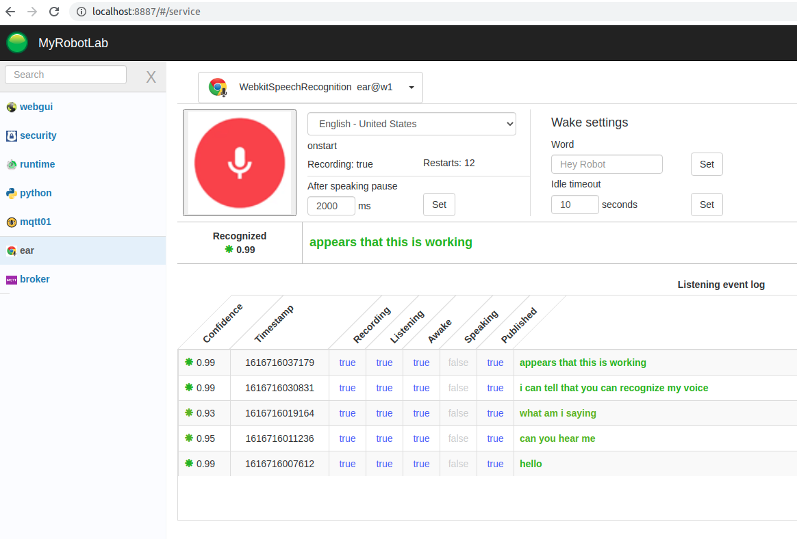The width and height of the screenshot is (797, 539).
Task: Click timestamp 1616716019164
Action: [x=279, y=414]
